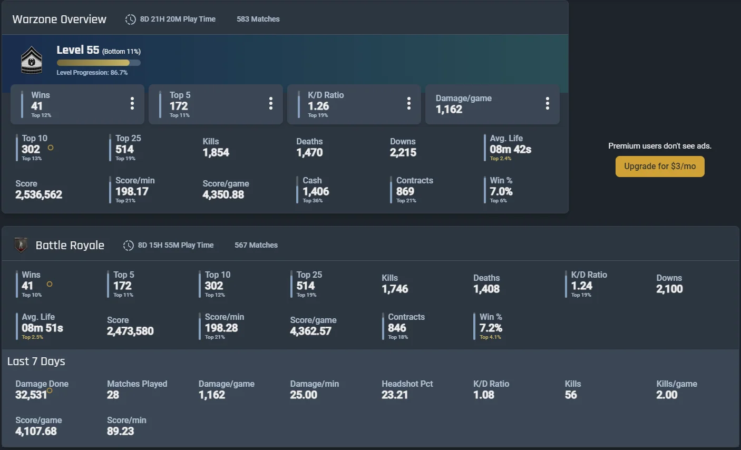Image resolution: width=741 pixels, height=450 pixels.
Task: Click the Win % 7.0% stat
Action: click(501, 190)
